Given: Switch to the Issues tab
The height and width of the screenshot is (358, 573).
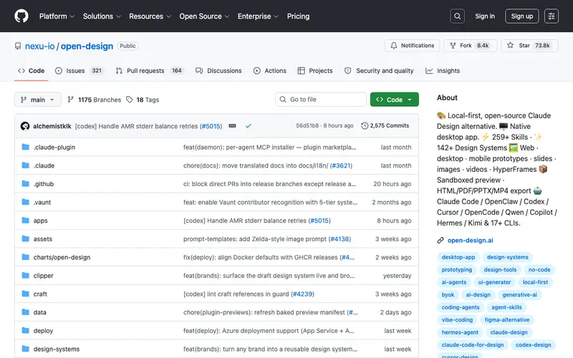Looking at the screenshot, I should click(x=79, y=71).
